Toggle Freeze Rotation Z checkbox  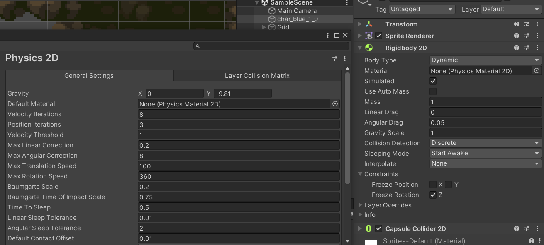pos(433,195)
